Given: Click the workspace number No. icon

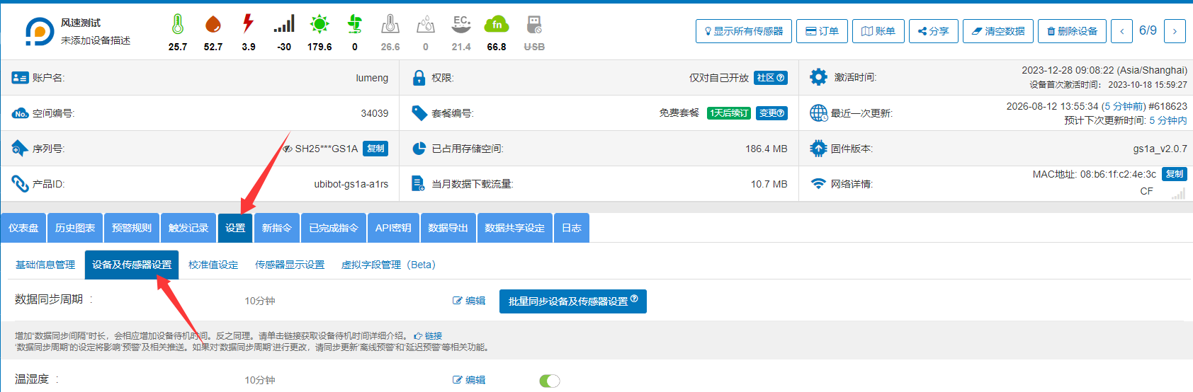Looking at the screenshot, I should pyautogui.click(x=20, y=113).
